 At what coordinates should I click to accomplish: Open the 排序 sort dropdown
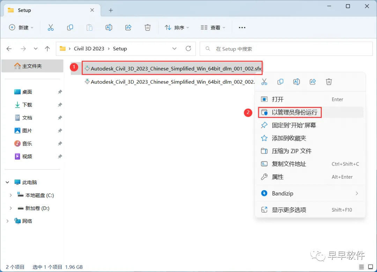[177, 28]
